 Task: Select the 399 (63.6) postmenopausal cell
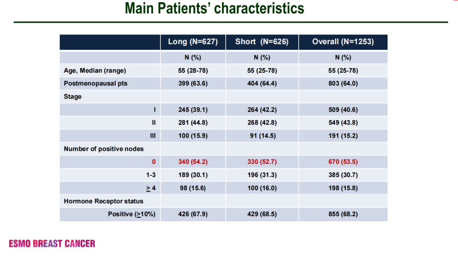(x=193, y=84)
